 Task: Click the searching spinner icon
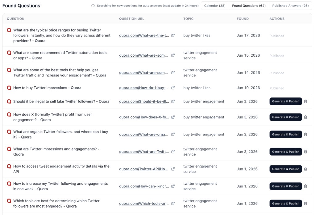click(93, 6)
